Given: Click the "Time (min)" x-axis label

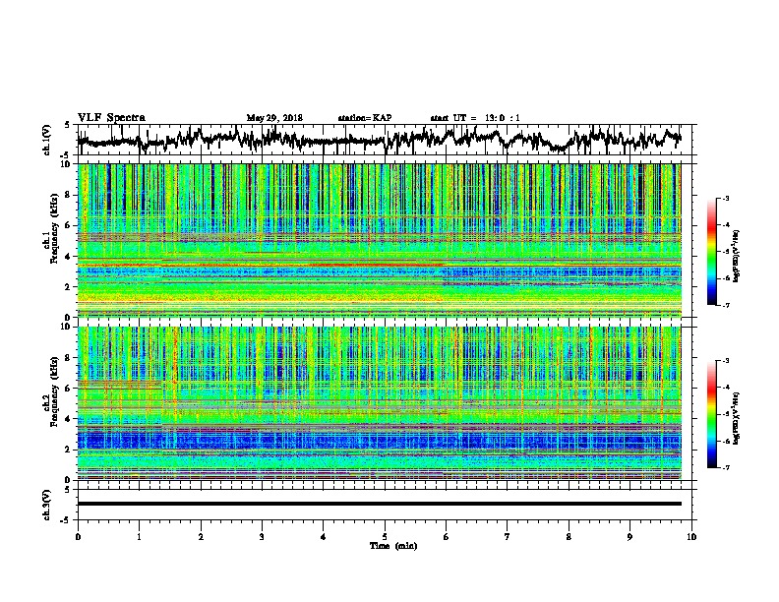Looking at the screenshot, I should point(393,546).
